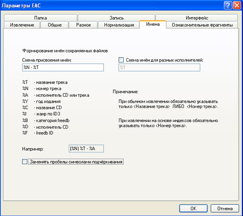243x216 pixels.
Task: Toggle Заменять пробелы символами подчёркивания checkbox
Action: tap(25, 162)
